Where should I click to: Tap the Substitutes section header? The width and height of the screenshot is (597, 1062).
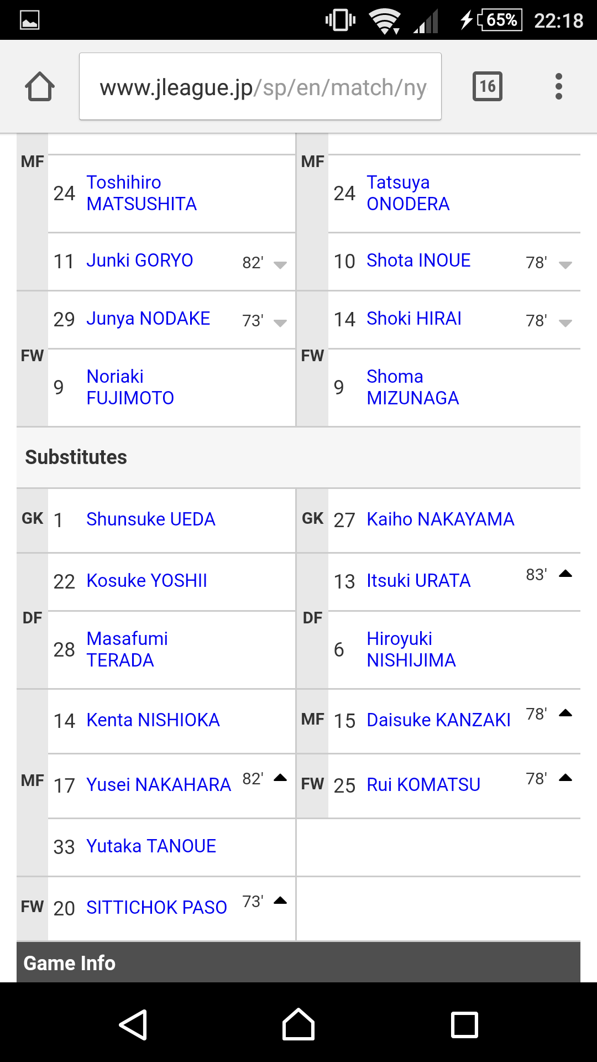pyautogui.click(x=298, y=457)
